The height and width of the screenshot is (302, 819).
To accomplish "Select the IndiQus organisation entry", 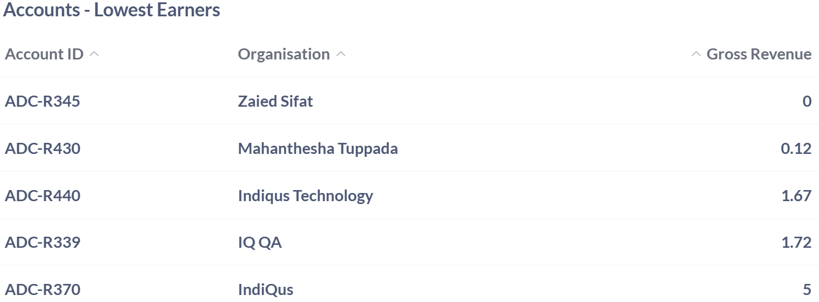I will 265,290.
